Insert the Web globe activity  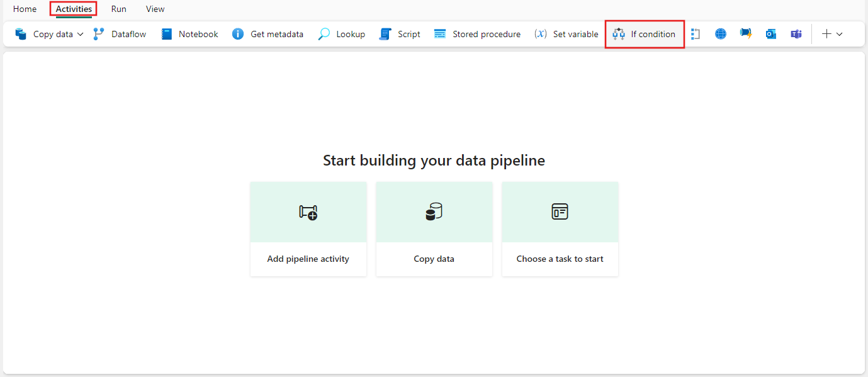[721, 34]
